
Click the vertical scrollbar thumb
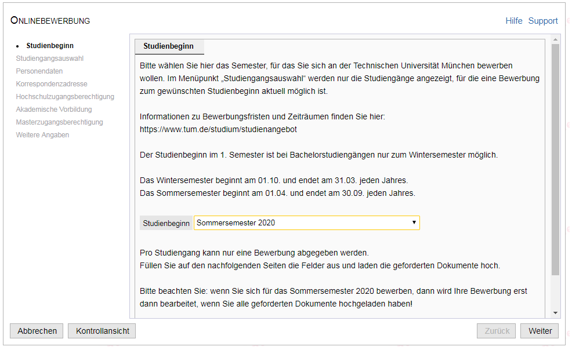(555, 159)
